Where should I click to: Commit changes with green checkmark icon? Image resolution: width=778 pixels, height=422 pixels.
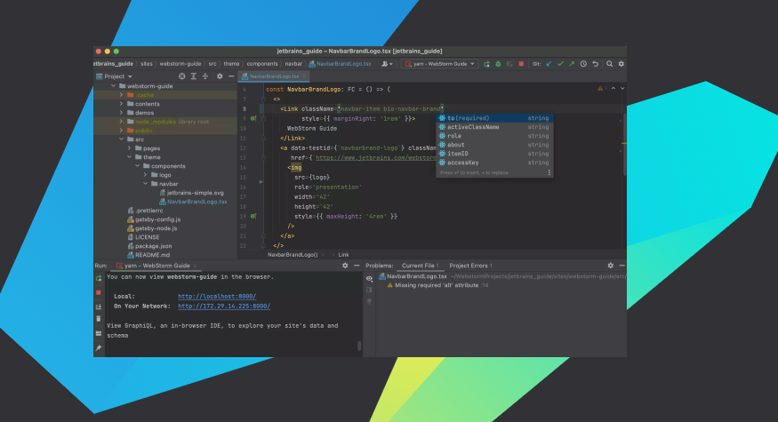click(561, 64)
